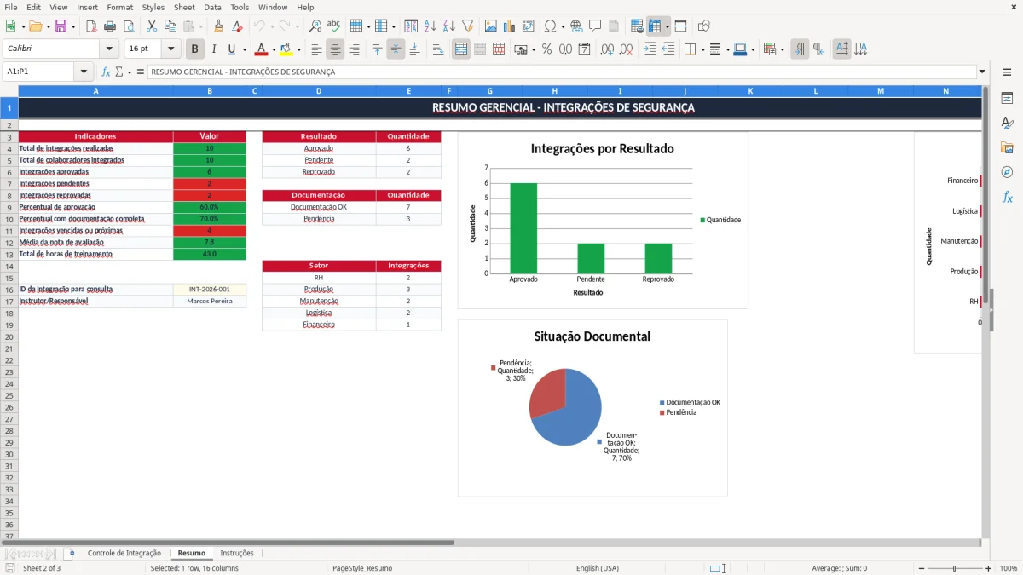Click the AutoFilter funnel icon
This screenshot has width=1023, height=575.
468,26
